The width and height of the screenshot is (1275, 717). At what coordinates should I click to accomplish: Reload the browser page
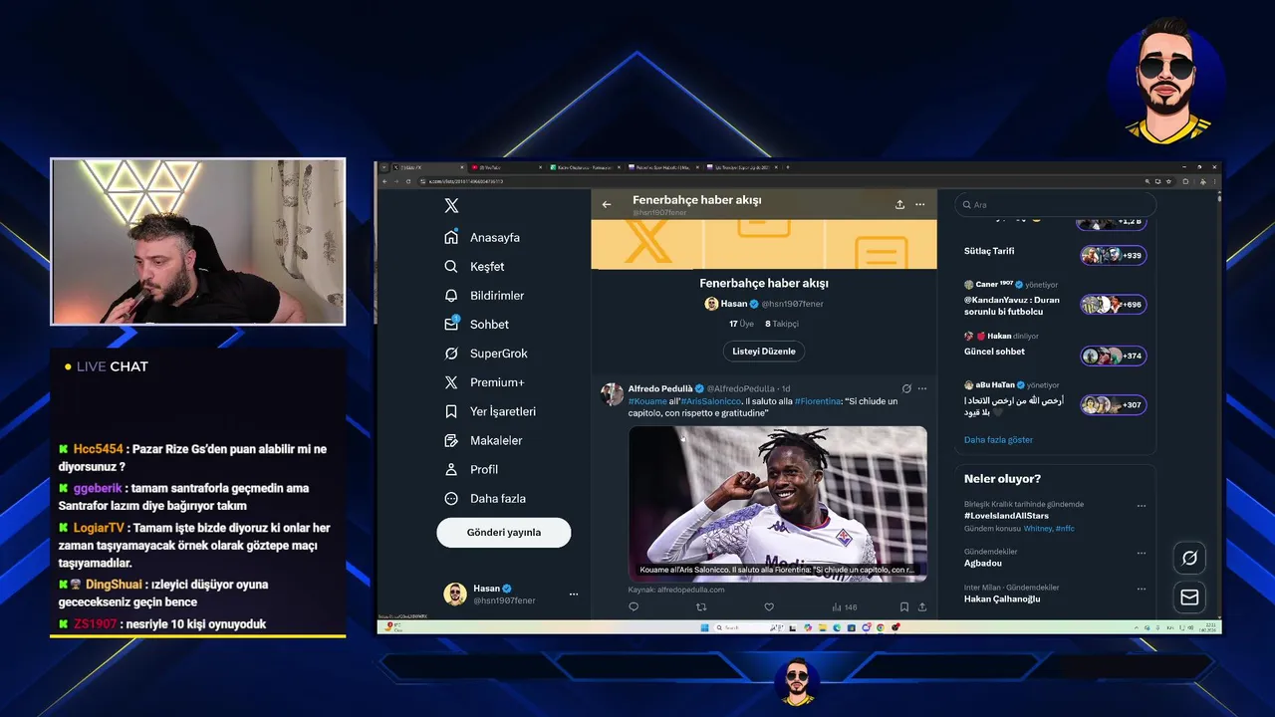click(x=406, y=181)
